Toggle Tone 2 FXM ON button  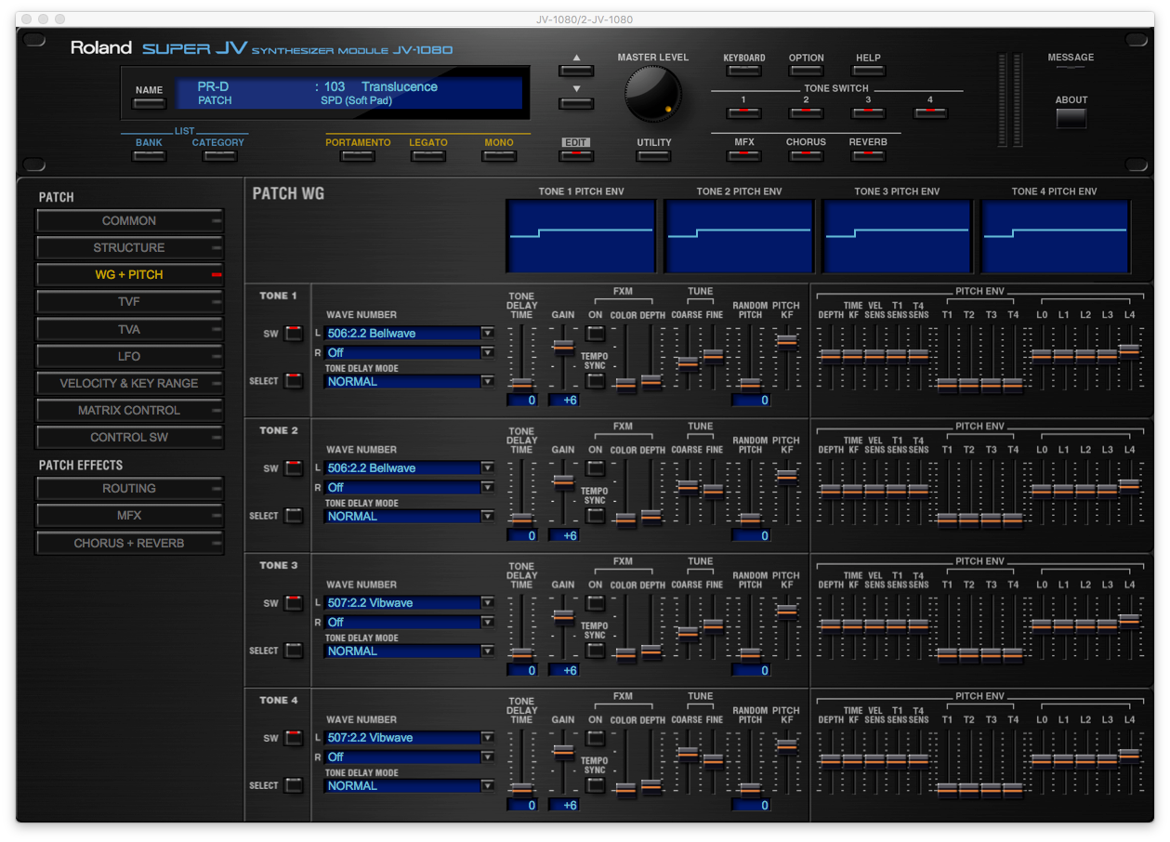tap(595, 468)
